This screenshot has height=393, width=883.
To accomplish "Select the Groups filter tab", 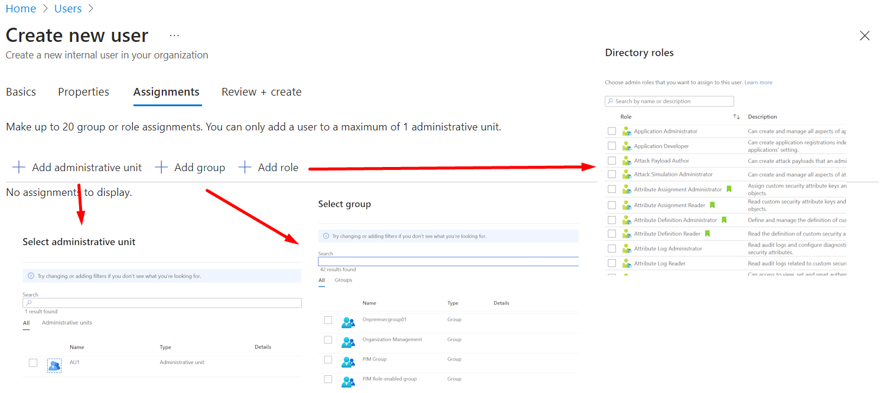I will coord(343,280).
